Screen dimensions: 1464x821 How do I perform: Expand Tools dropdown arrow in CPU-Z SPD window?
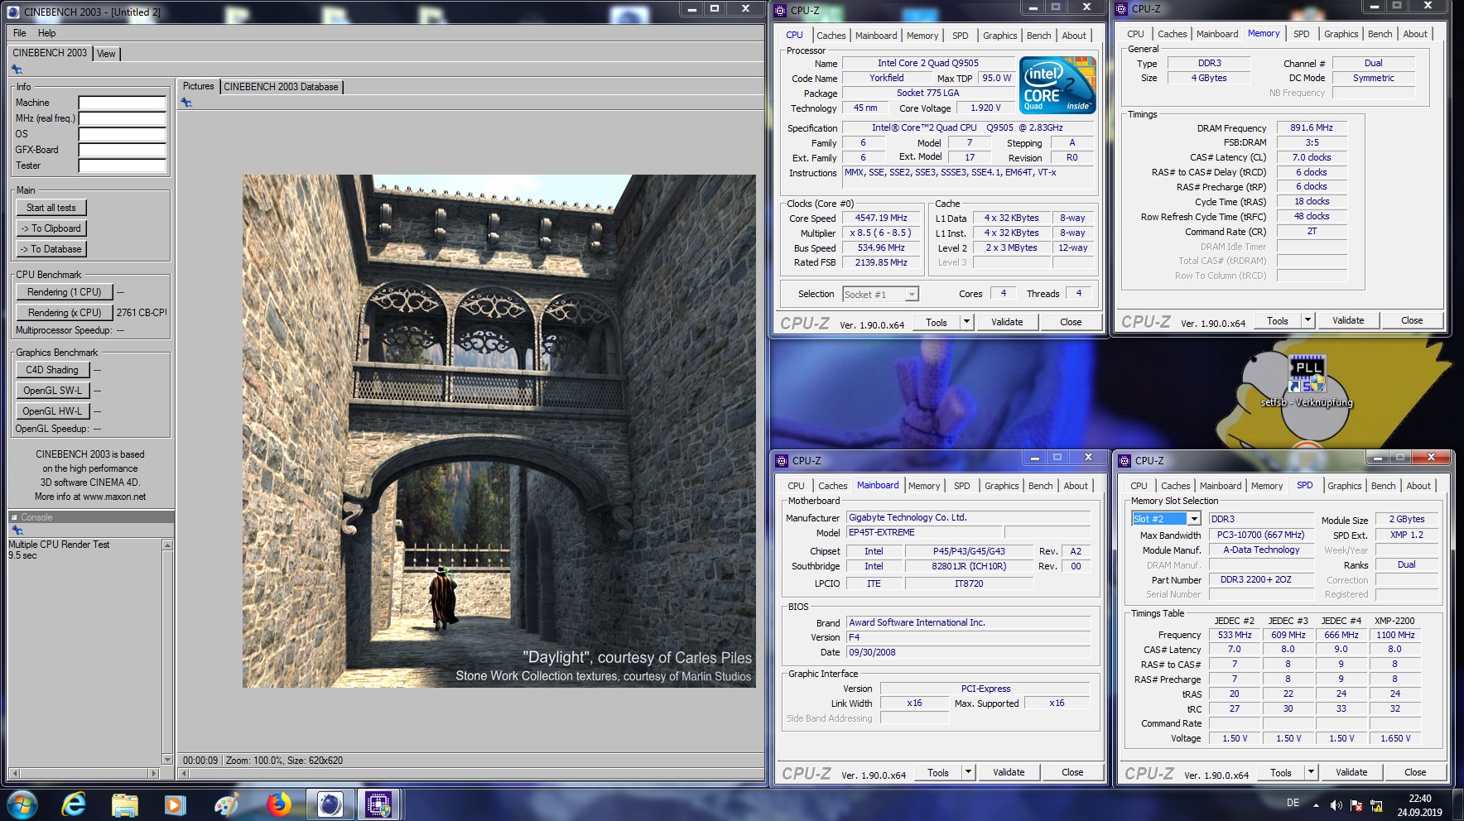coord(1311,772)
